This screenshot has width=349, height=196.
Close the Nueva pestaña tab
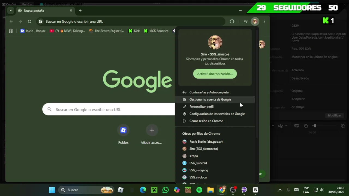point(71,11)
